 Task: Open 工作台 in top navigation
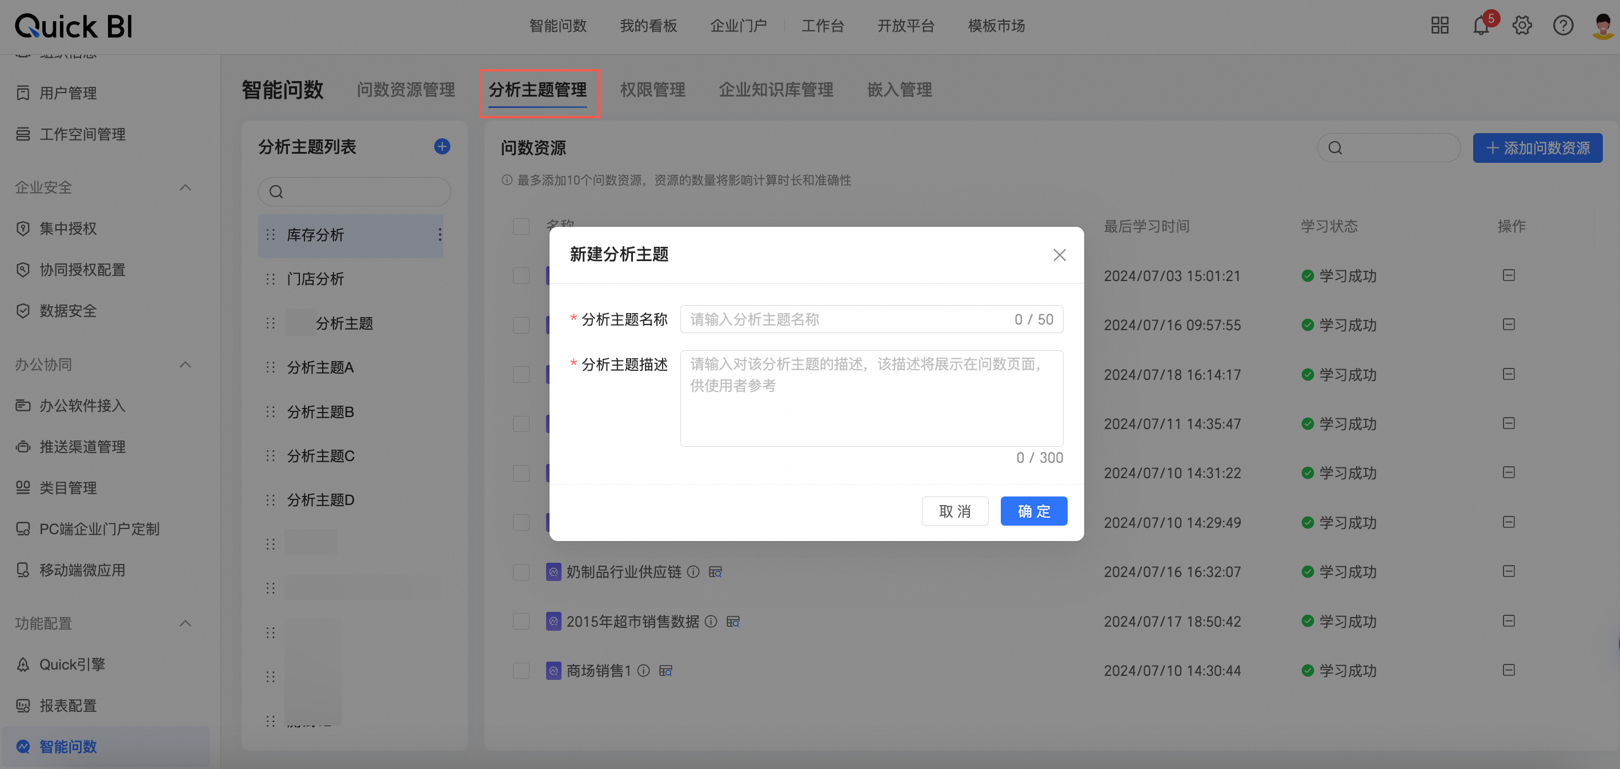pyautogui.click(x=823, y=26)
